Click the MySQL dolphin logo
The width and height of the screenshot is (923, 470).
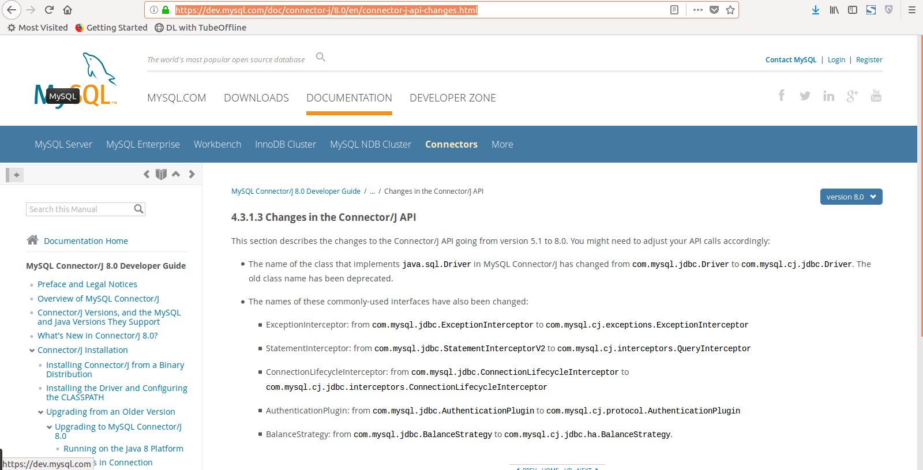coord(76,80)
